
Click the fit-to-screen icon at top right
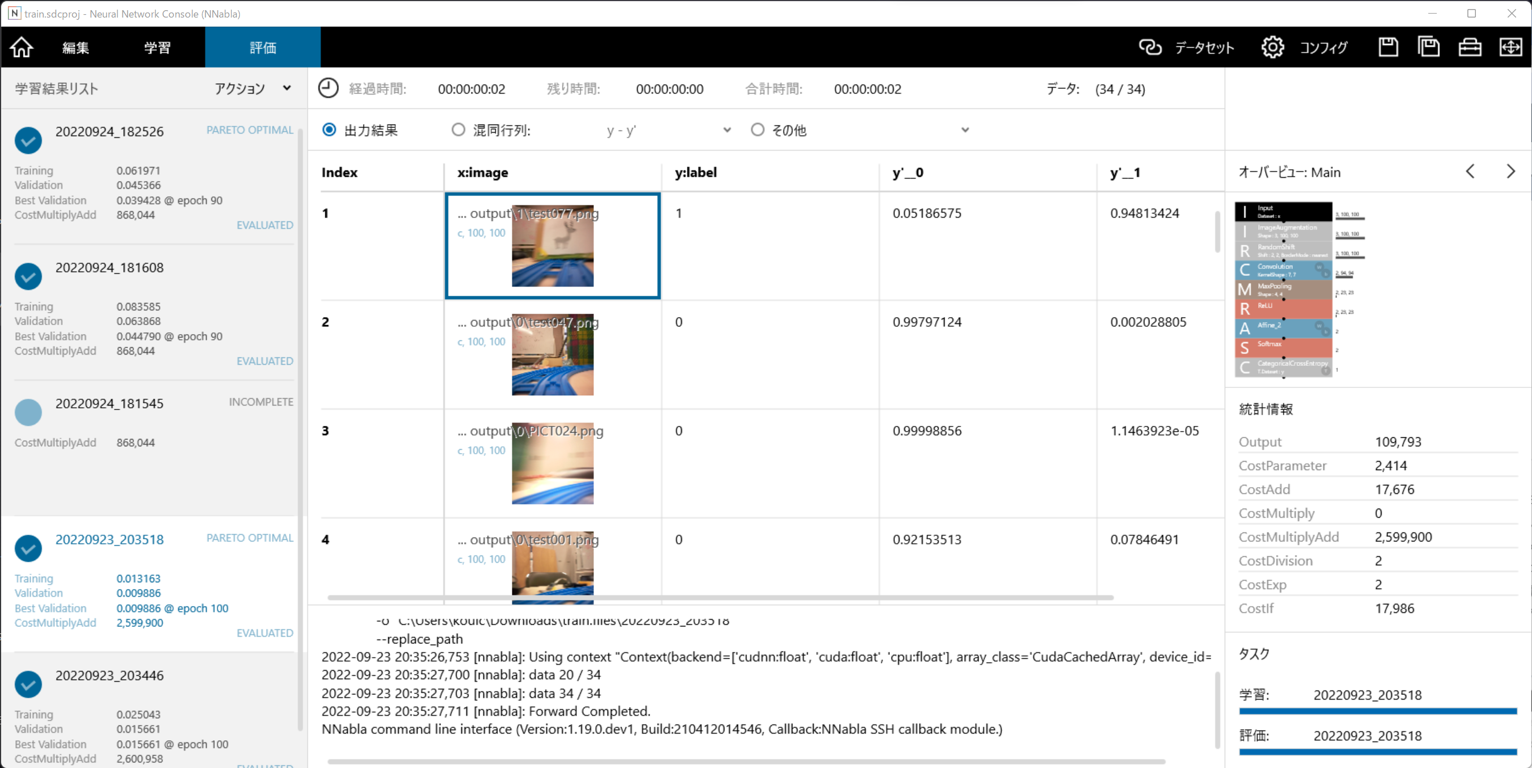[1510, 47]
